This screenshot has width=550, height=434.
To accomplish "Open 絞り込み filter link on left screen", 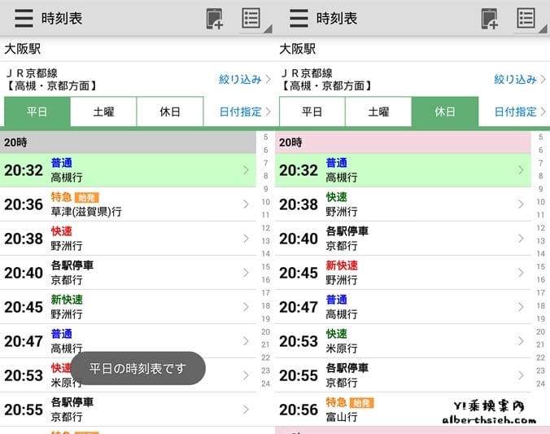I will click(x=245, y=79).
